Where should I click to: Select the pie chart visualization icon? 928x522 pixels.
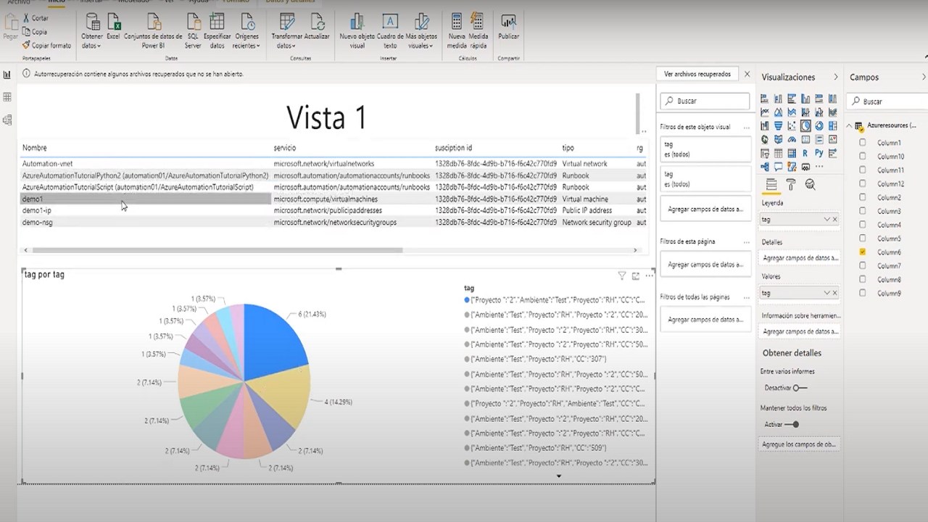point(805,126)
